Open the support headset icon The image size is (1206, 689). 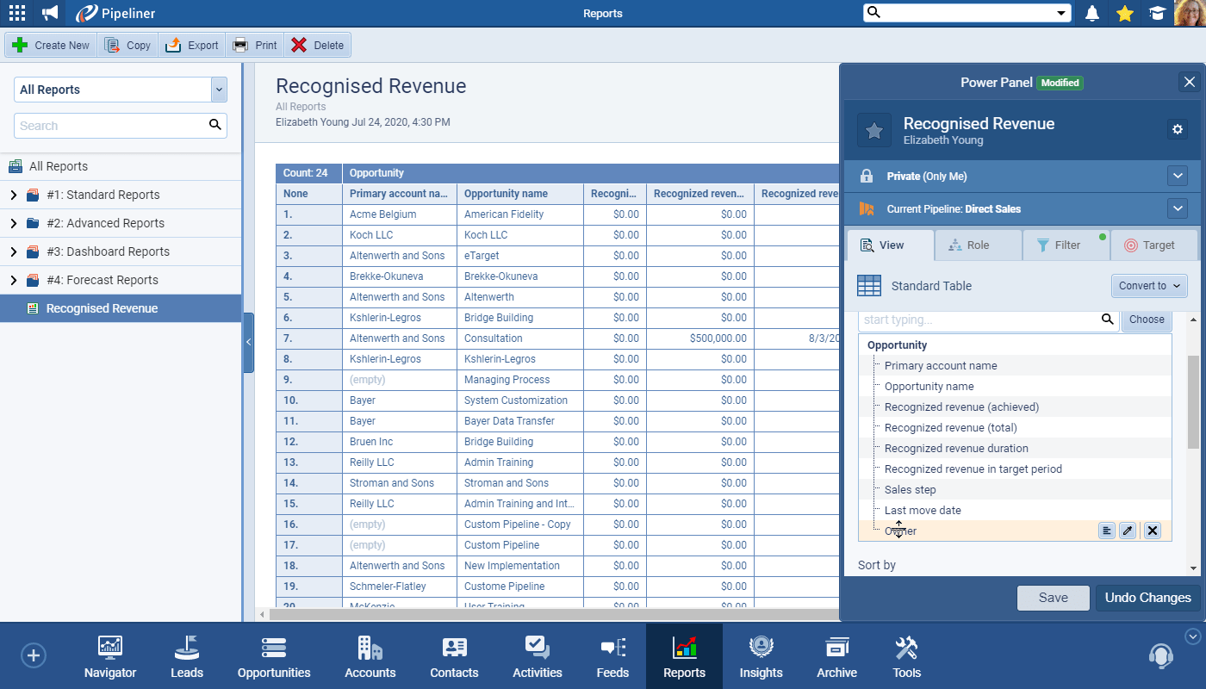coord(1160,655)
